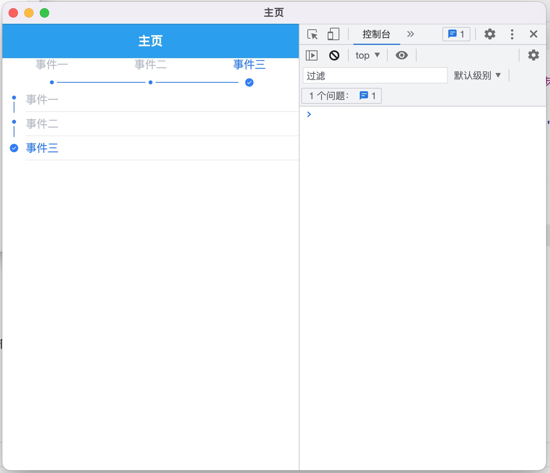The image size is (550, 473).
Task: Open DevTools settings gear in top bar
Action: point(490,34)
